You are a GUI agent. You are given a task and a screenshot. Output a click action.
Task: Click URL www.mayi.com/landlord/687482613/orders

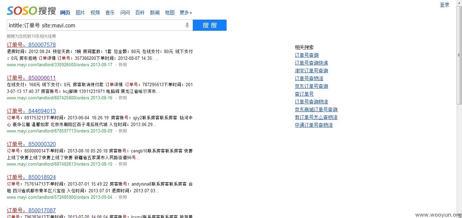(x=48, y=164)
